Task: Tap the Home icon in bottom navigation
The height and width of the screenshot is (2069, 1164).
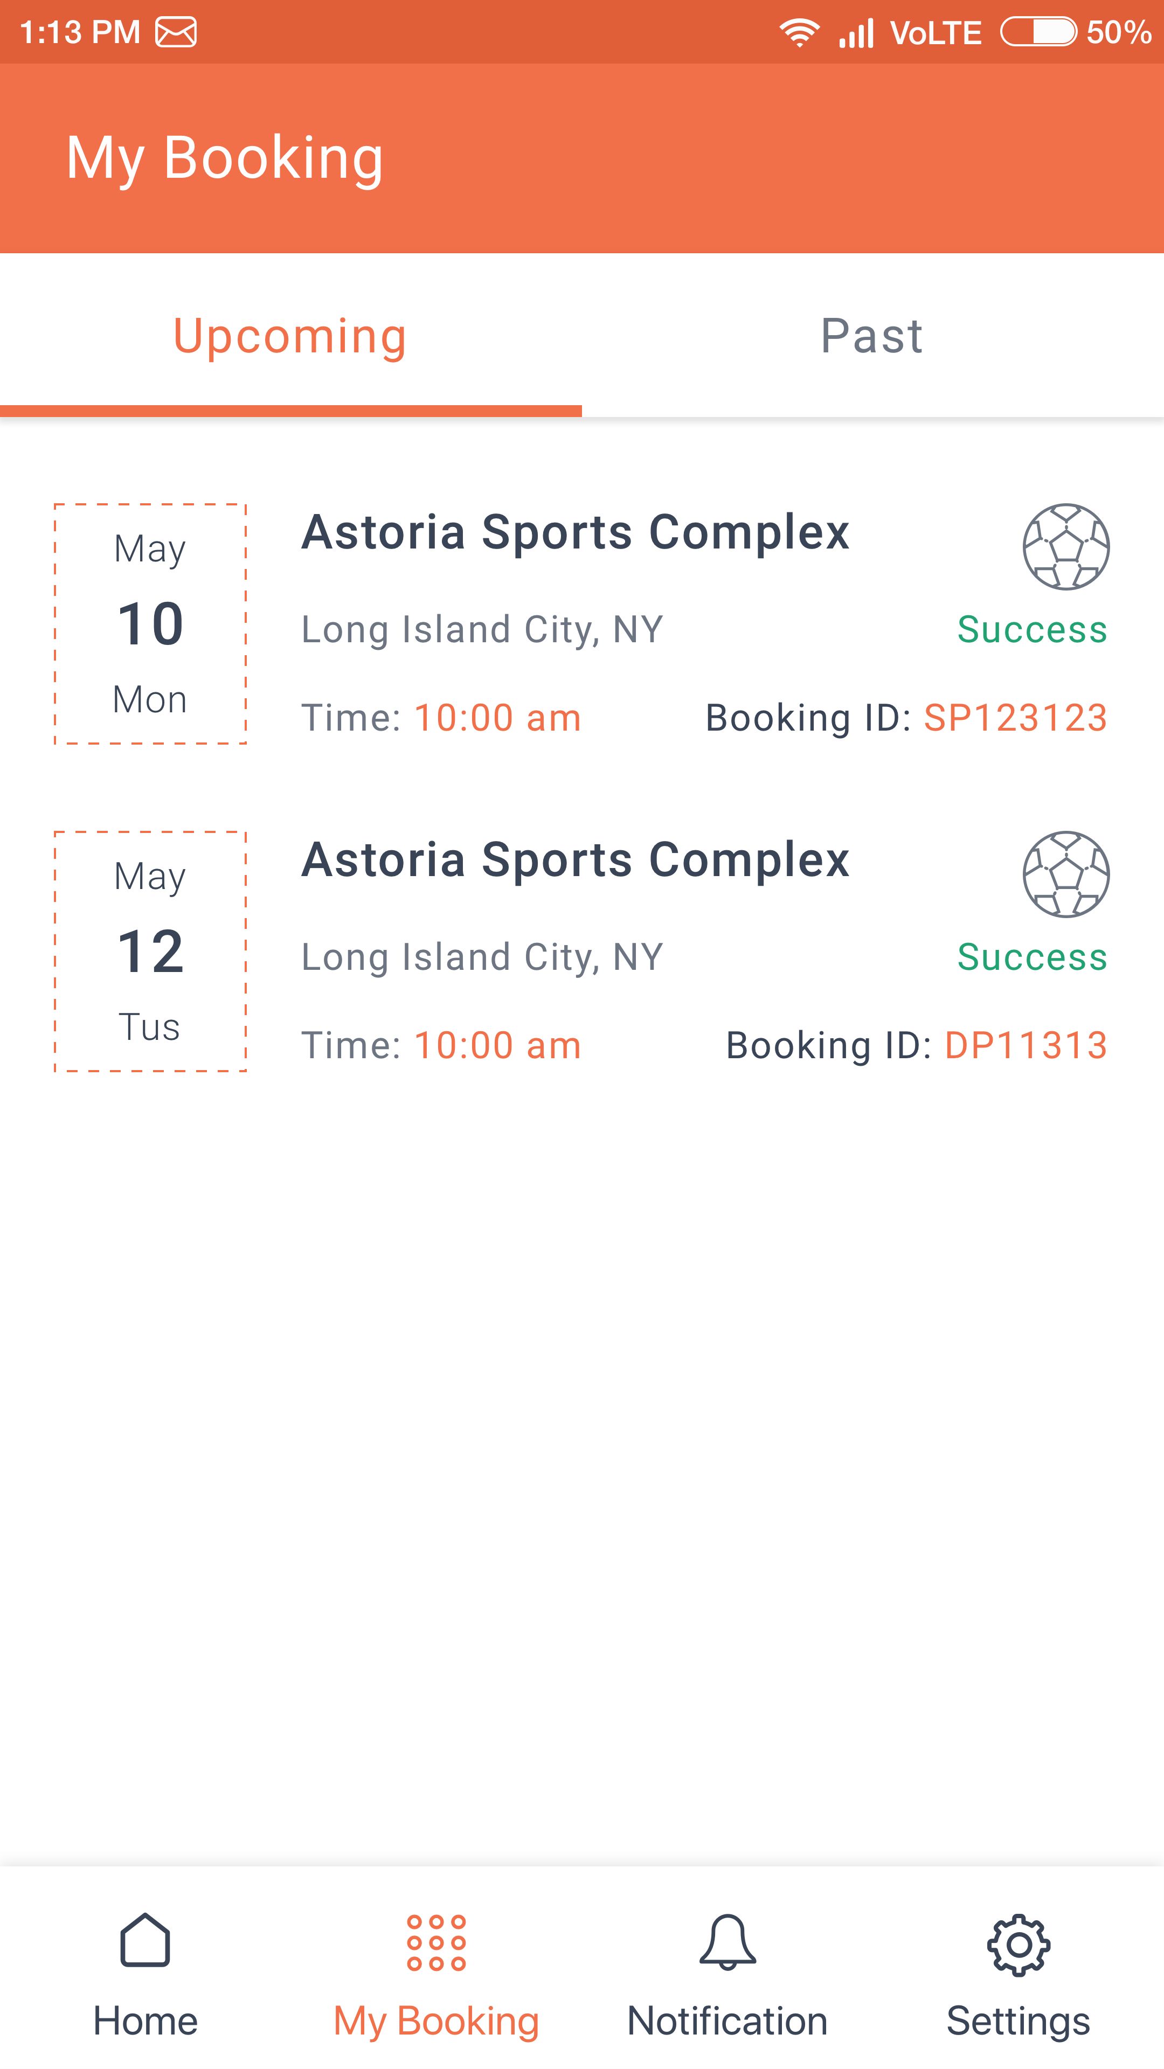Action: [145, 1940]
